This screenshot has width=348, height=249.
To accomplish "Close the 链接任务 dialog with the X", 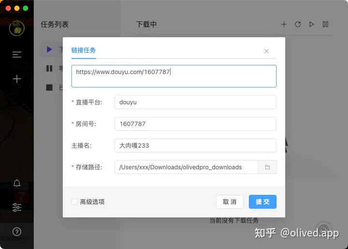I will (266, 51).
